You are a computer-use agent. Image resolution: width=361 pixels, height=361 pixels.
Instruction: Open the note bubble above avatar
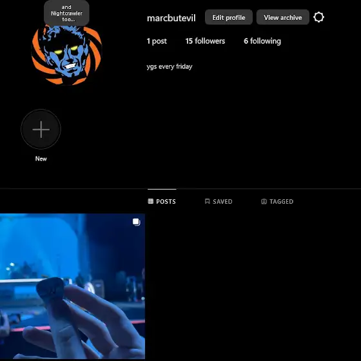66,13
